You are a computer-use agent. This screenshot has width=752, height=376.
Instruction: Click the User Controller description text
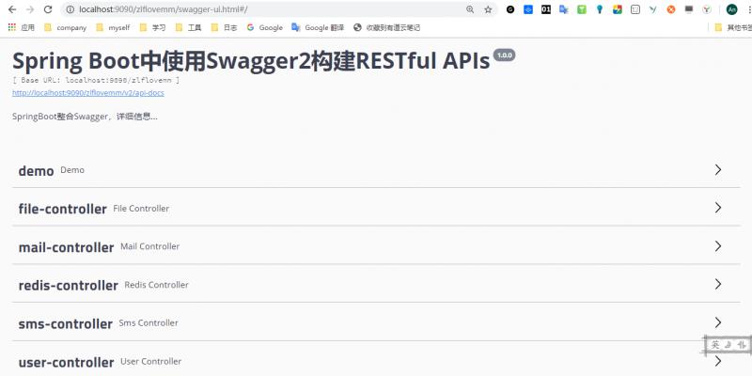pyautogui.click(x=151, y=361)
